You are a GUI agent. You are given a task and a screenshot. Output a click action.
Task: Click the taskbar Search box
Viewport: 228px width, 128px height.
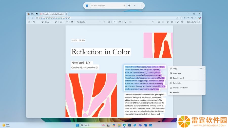click(93, 125)
